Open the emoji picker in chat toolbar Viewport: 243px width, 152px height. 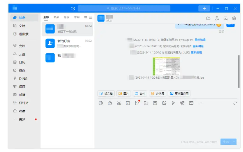click(x=101, y=103)
